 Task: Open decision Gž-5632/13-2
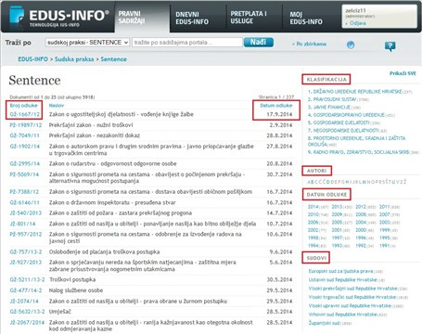coord(27,312)
